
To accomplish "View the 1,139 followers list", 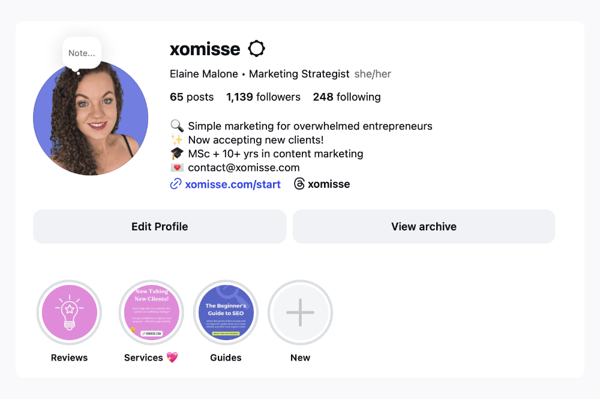I will tap(263, 97).
